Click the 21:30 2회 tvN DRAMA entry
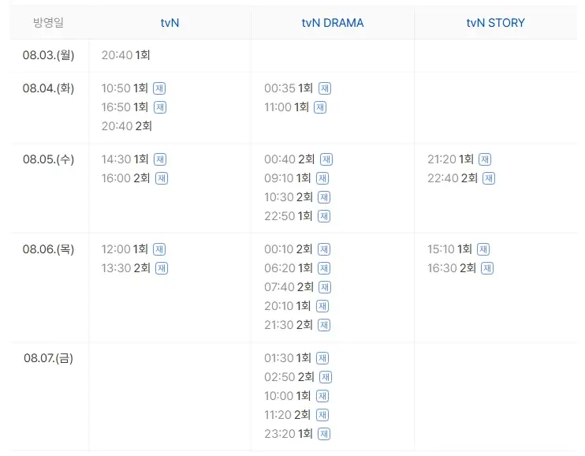Viewport: 585px width, 456px height. point(289,325)
